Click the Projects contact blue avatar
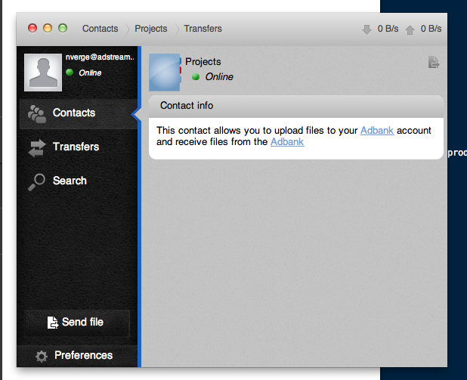This screenshot has height=380, width=467. tap(165, 73)
